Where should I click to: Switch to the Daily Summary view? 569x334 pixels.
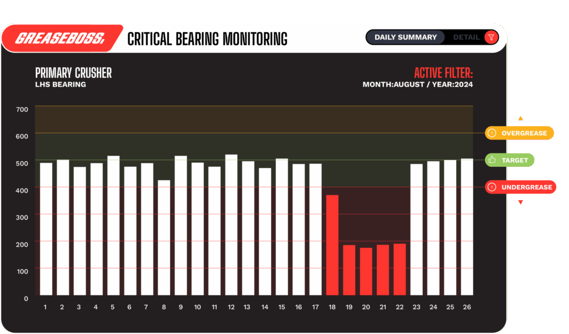(405, 37)
